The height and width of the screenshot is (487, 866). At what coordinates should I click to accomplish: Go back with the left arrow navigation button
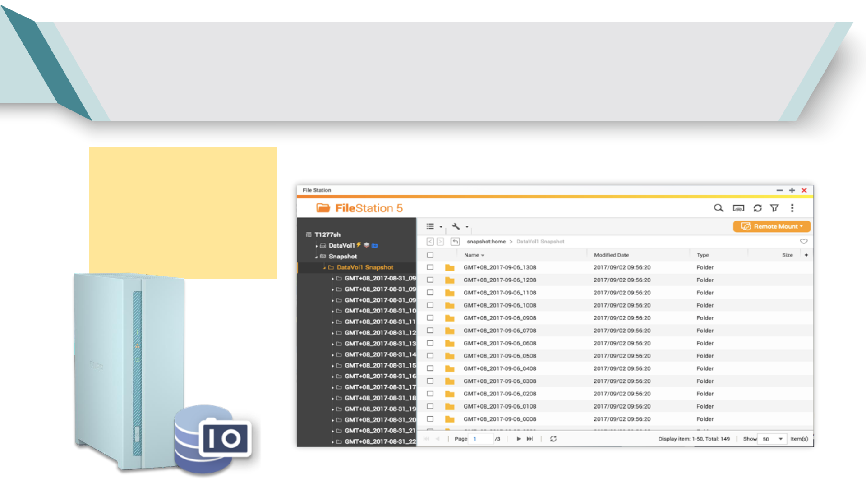tap(430, 242)
